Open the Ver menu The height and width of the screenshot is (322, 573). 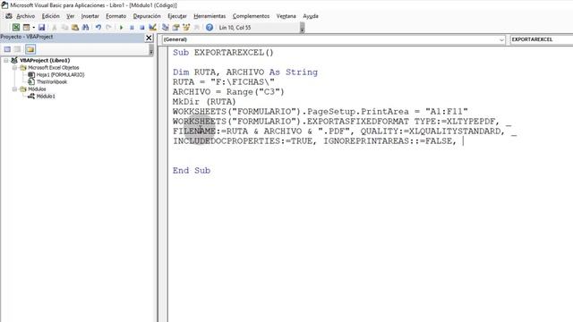(x=70, y=16)
